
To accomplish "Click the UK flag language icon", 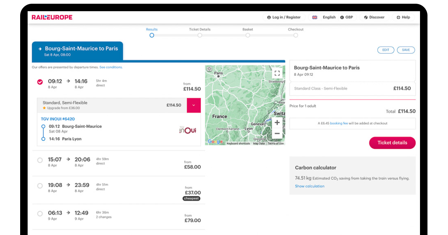I will pos(315,17).
